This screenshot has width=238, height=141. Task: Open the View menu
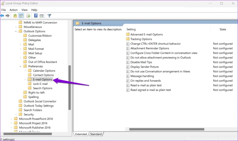24,10
